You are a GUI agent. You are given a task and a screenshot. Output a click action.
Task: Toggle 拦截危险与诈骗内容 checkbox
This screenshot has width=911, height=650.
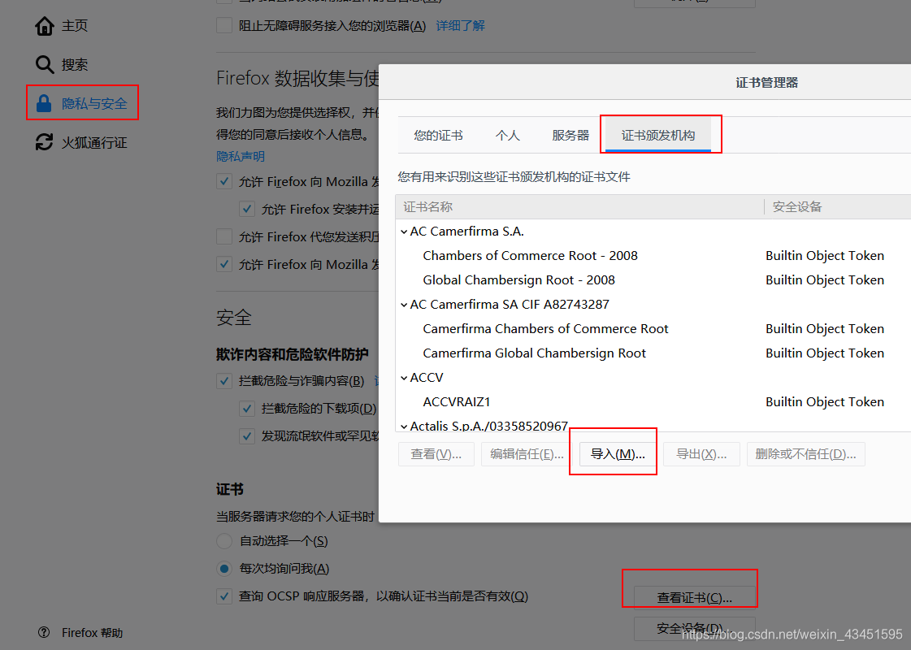[x=224, y=381]
